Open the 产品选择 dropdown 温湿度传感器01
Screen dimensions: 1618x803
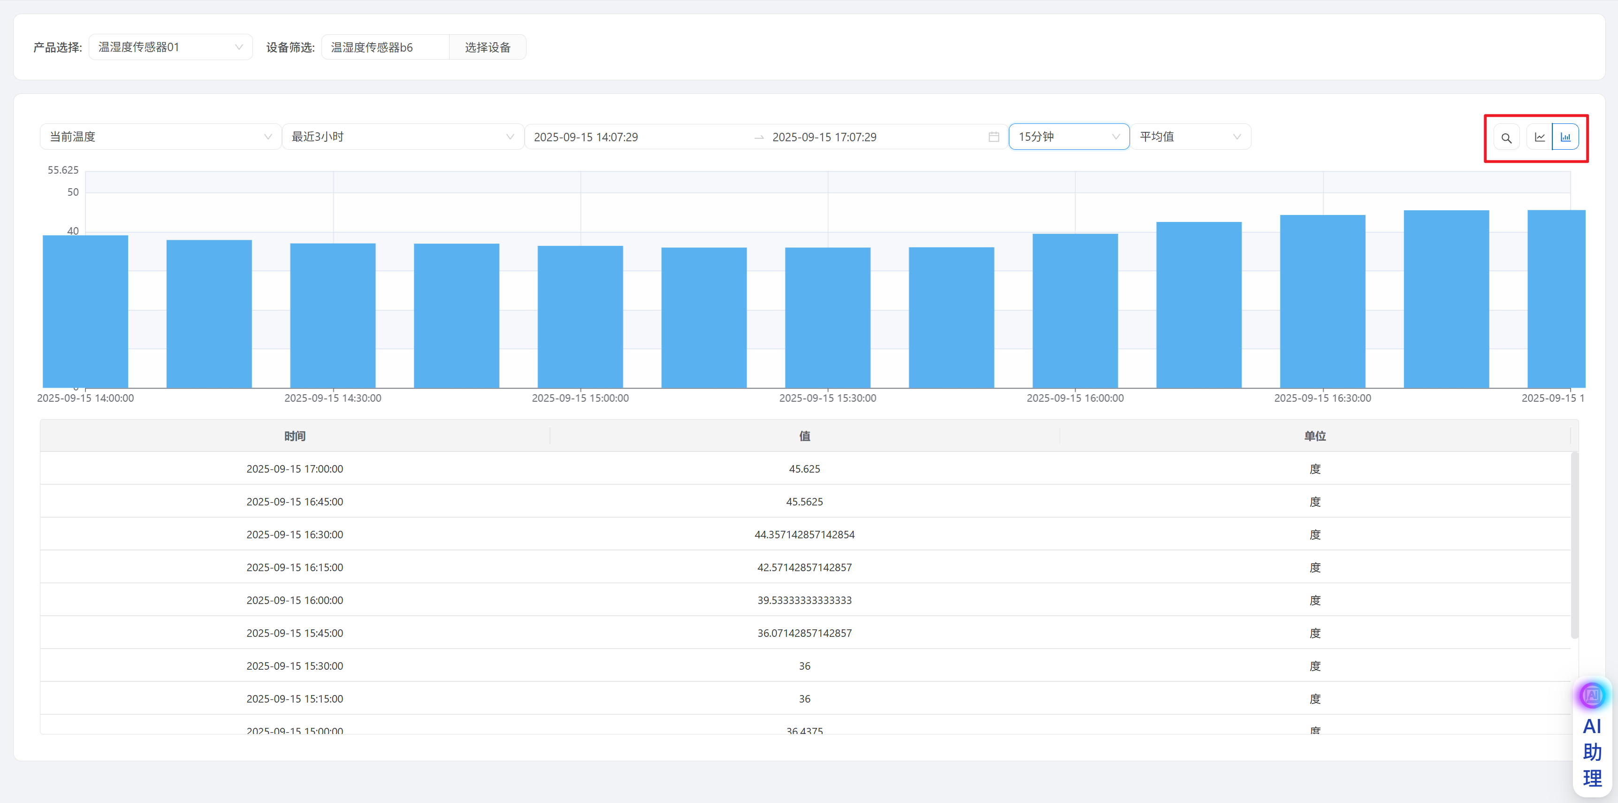[x=170, y=47]
